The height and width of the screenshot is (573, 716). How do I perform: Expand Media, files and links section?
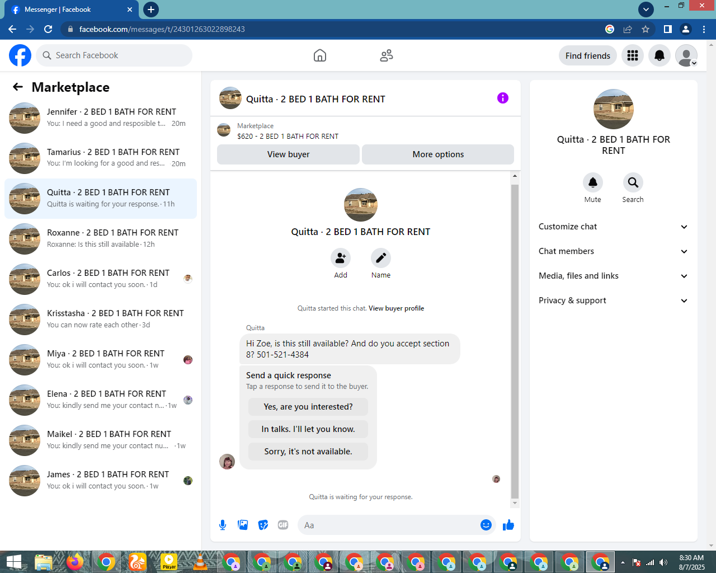coord(614,276)
